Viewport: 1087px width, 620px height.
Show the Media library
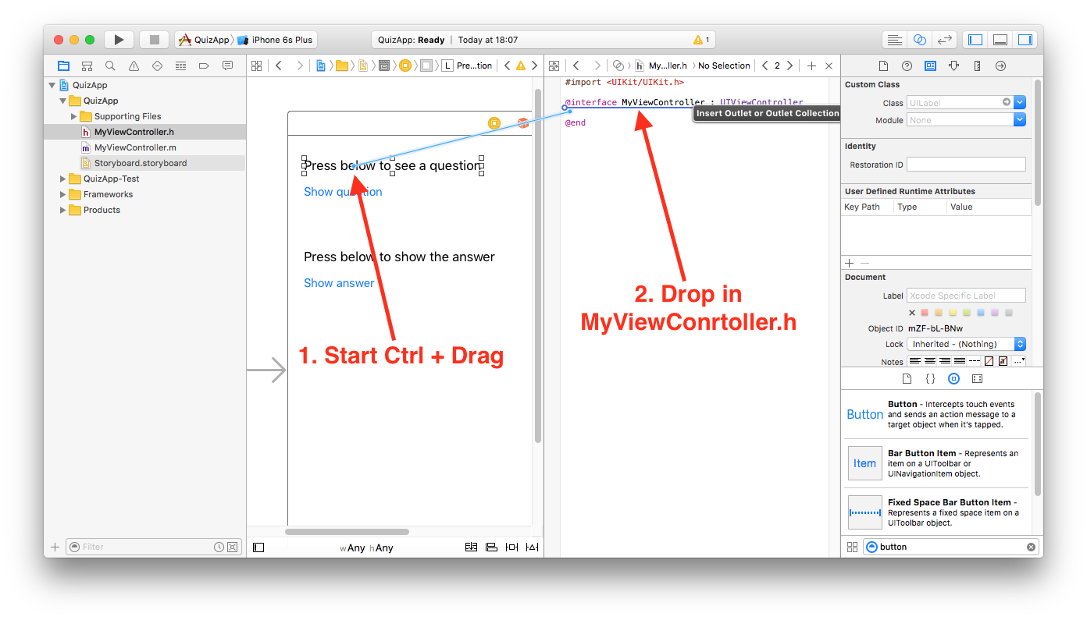click(977, 378)
